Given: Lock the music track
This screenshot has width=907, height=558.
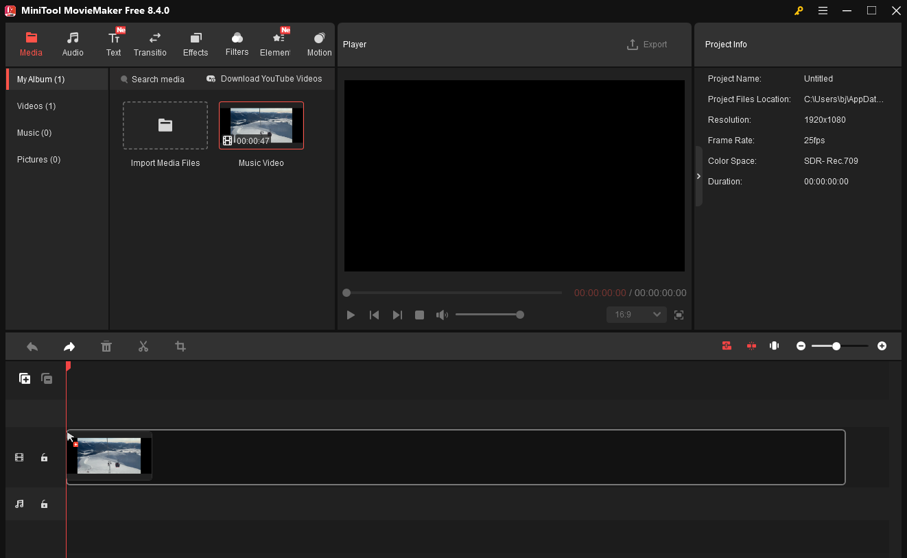Looking at the screenshot, I should tap(44, 504).
